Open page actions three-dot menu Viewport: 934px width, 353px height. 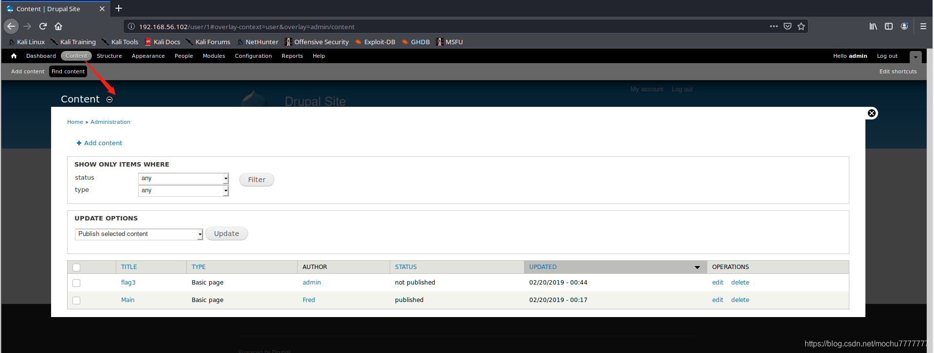773,26
